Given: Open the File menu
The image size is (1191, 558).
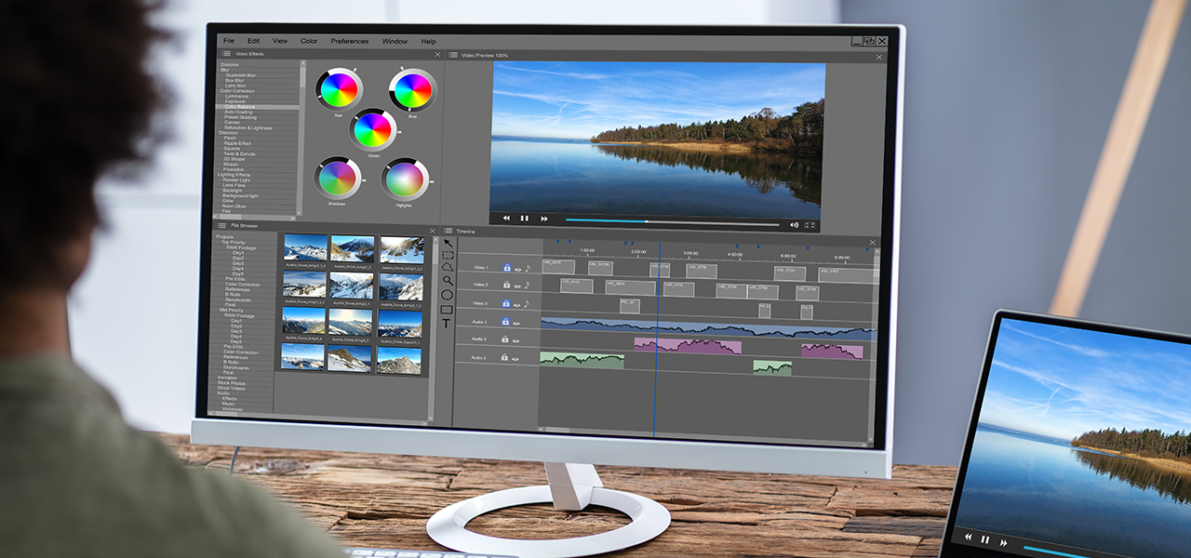Looking at the screenshot, I should (229, 41).
